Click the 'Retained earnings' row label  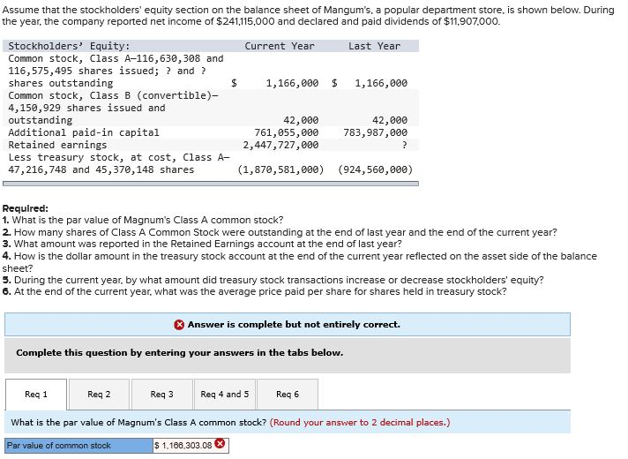click(57, 145)
